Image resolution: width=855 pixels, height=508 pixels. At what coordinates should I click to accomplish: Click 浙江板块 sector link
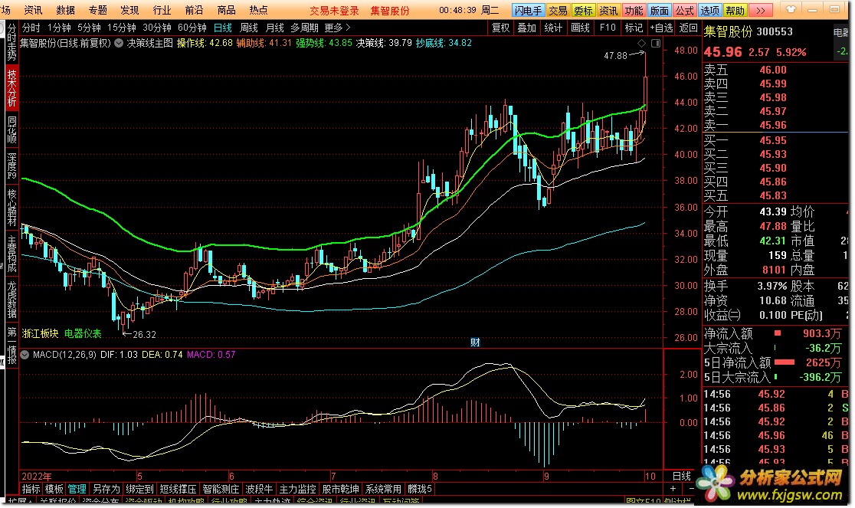point(41,333)
